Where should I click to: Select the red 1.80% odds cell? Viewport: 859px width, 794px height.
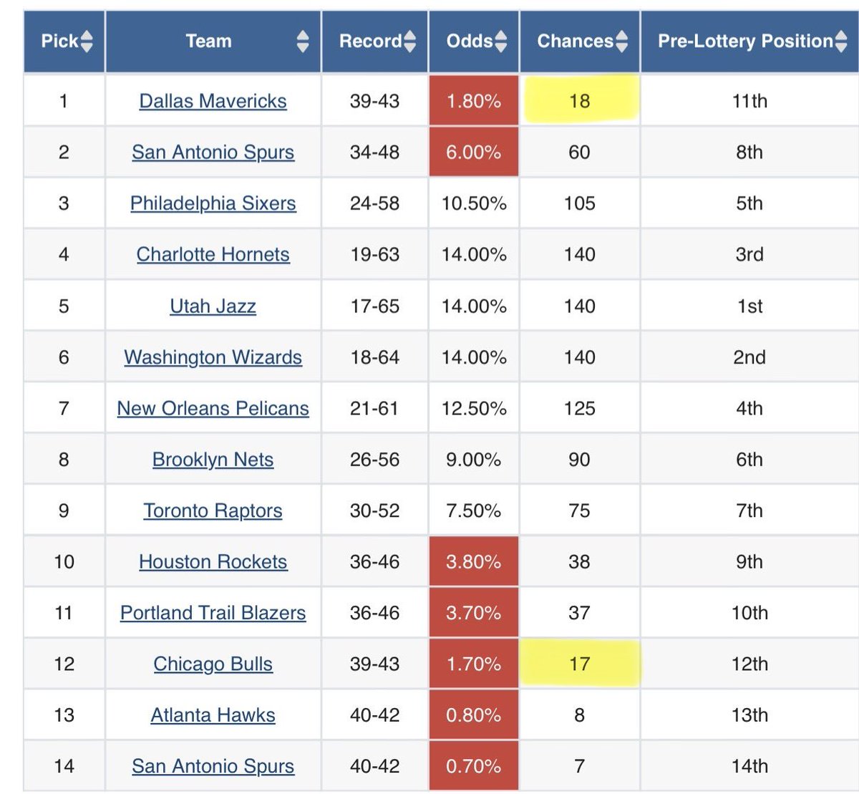474,101
